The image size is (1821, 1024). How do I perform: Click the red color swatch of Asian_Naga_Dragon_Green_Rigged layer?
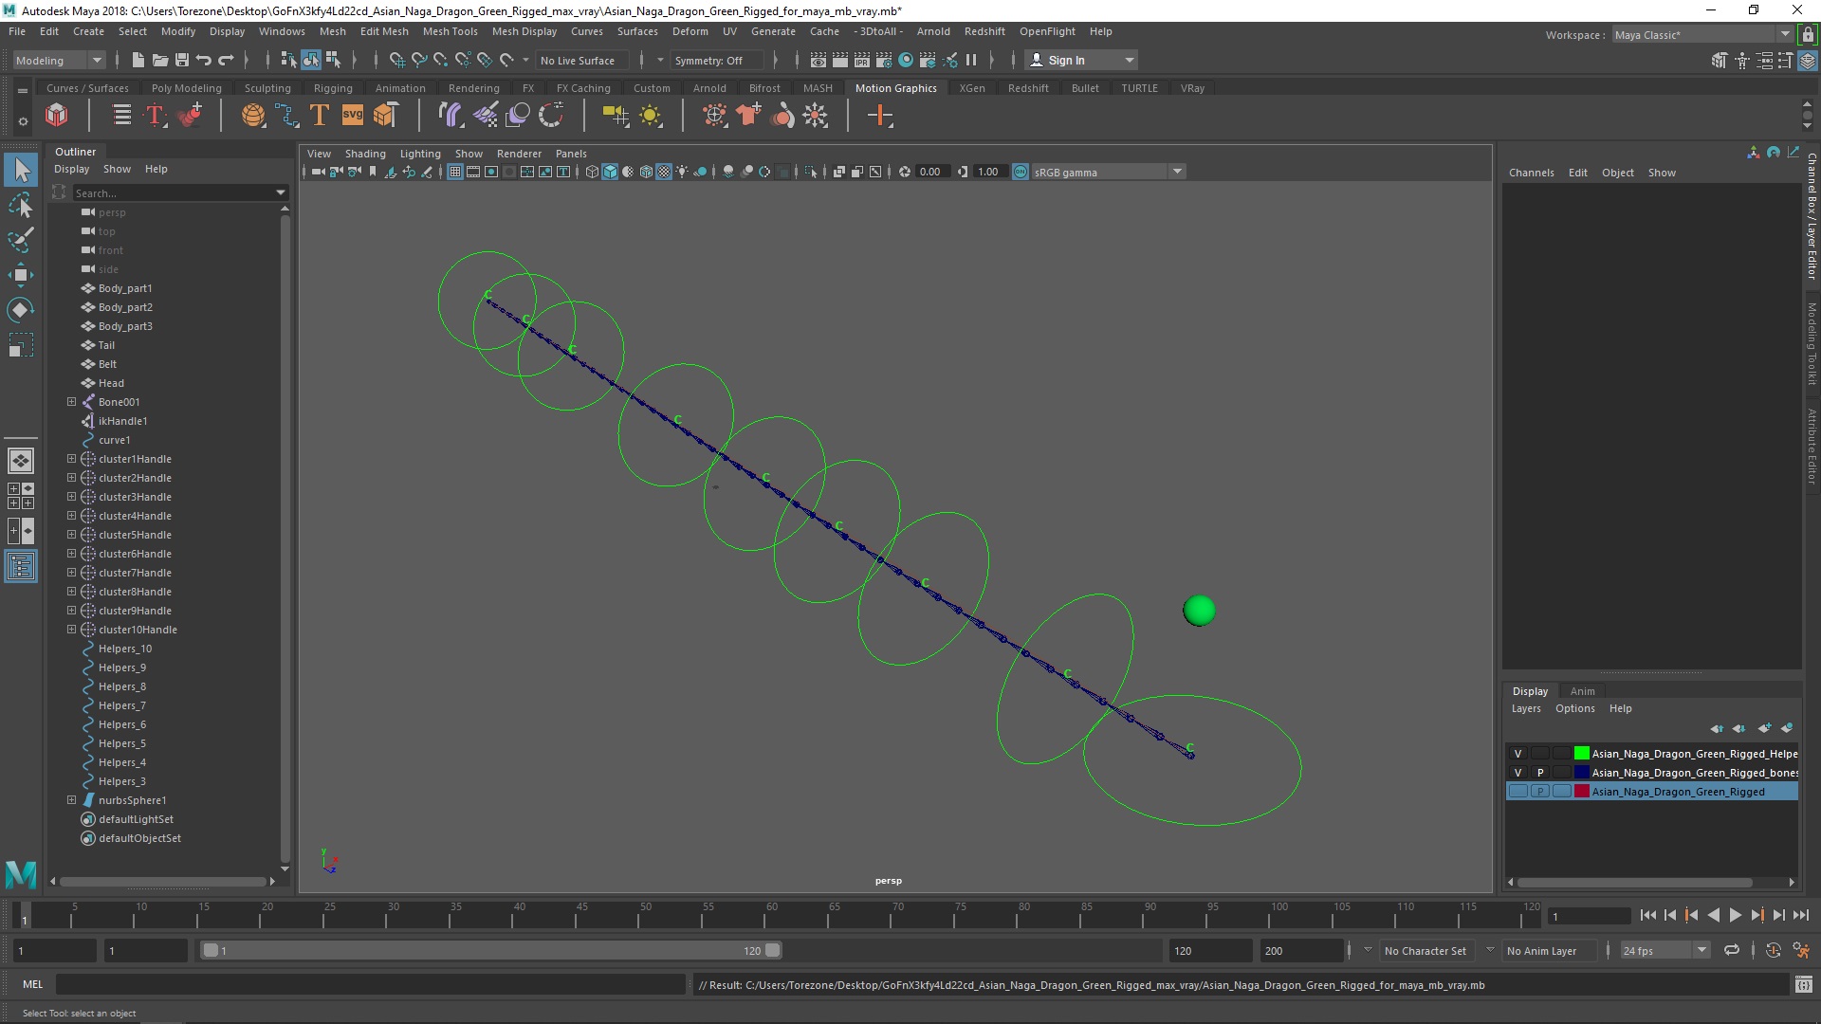pyautogui.click(x=1581, y=792)
